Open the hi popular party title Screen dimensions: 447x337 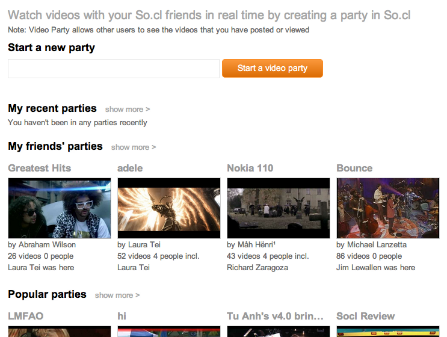(x=122, y=316)
